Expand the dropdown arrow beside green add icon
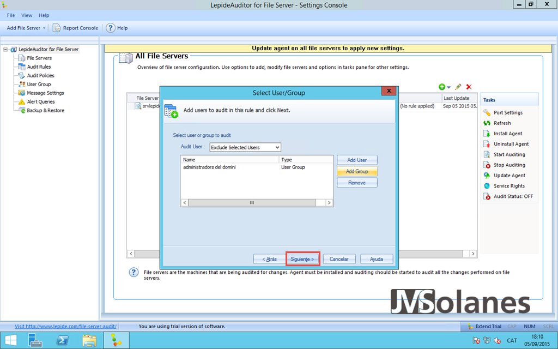558x349 pixels. (x=449, y=87)
